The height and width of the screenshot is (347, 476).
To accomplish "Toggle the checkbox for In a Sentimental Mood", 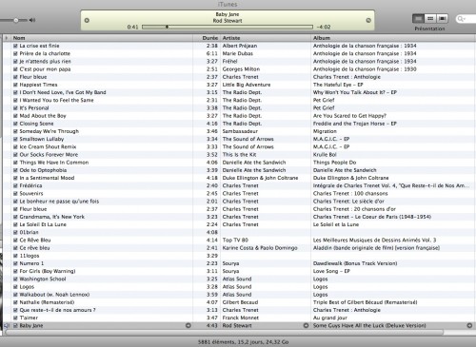I will click(x=15, y=178).
